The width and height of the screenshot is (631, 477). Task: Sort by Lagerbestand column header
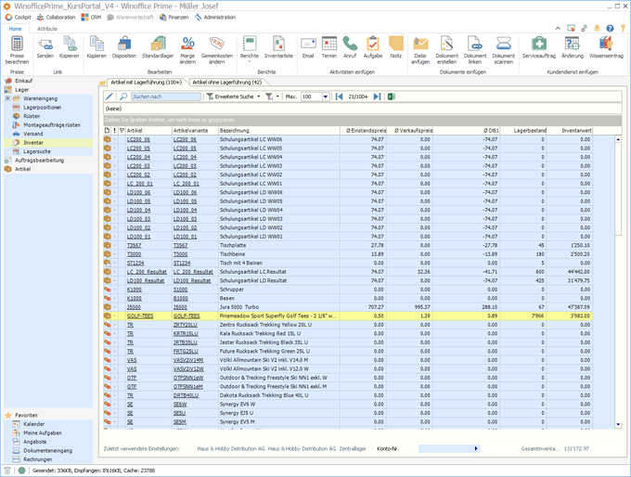(530, 131)
